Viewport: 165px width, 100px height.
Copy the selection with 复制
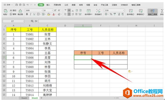click(x=13, y=14)
